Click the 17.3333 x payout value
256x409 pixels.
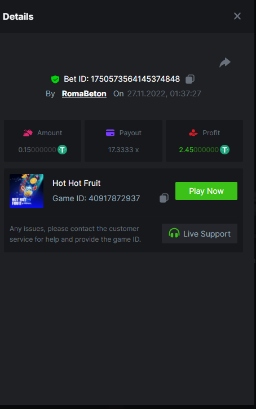pyautogui.click(x=123, y=150)
